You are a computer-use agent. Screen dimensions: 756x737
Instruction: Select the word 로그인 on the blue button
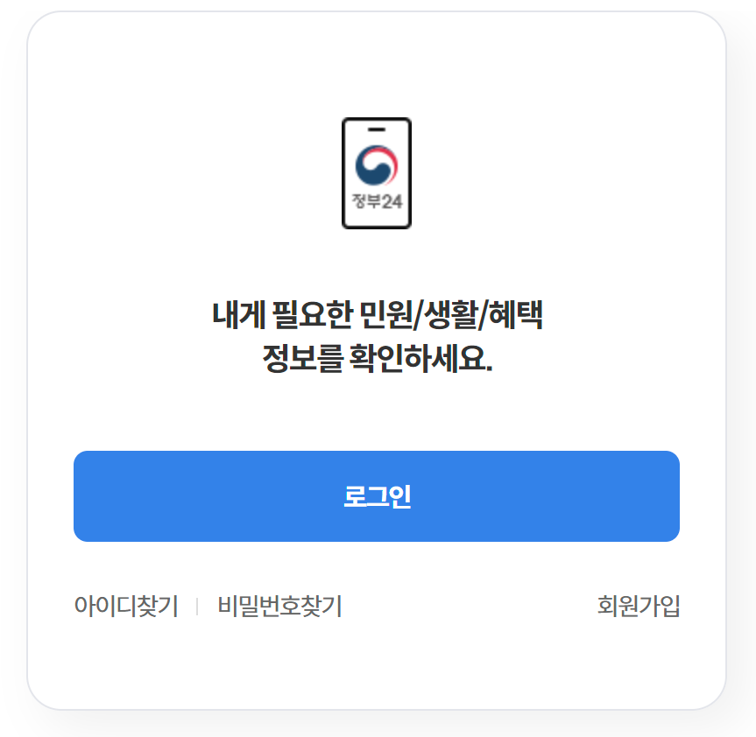tap(377, 496)
